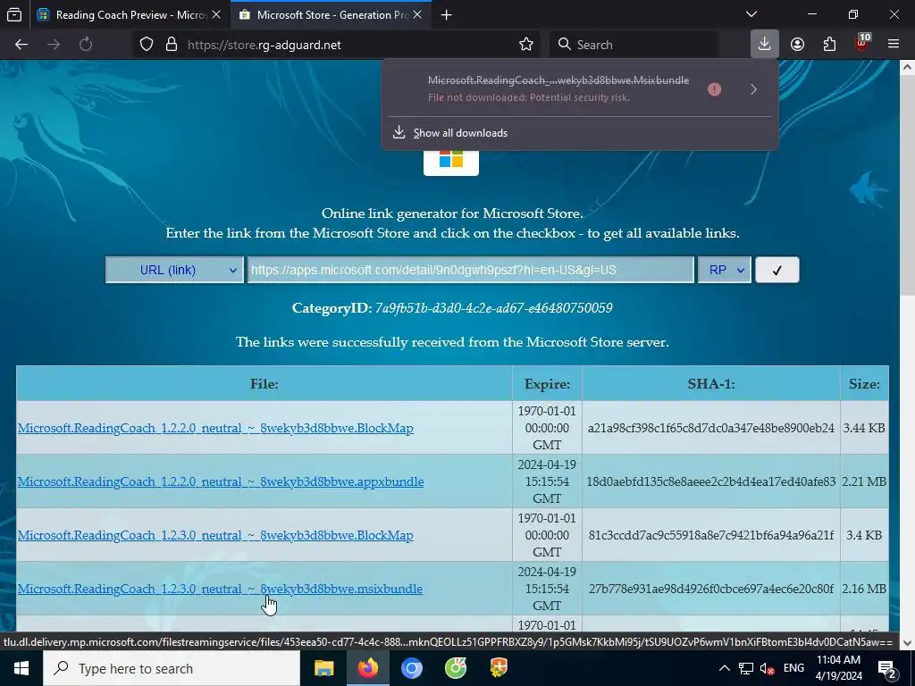Open the Windows Start menu
This screenshot has height=686, width=915.
(x=21, y=668)
